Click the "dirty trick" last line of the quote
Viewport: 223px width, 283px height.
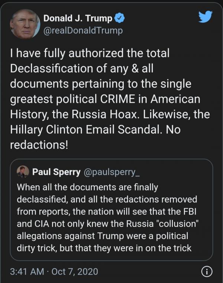(x=104, y=247)
